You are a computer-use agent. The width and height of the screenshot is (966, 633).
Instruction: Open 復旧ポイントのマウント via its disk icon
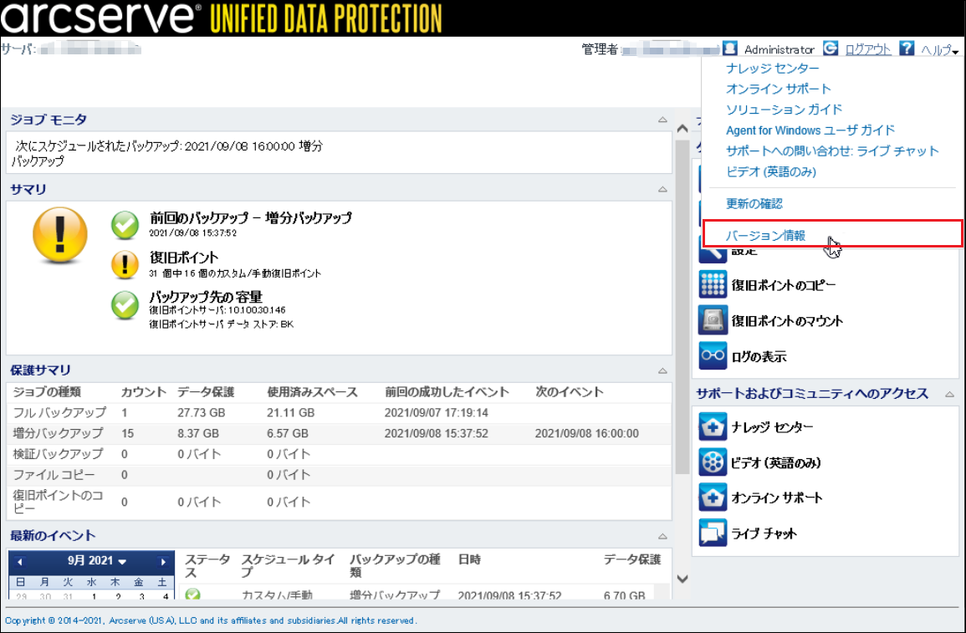click(713, 320)
